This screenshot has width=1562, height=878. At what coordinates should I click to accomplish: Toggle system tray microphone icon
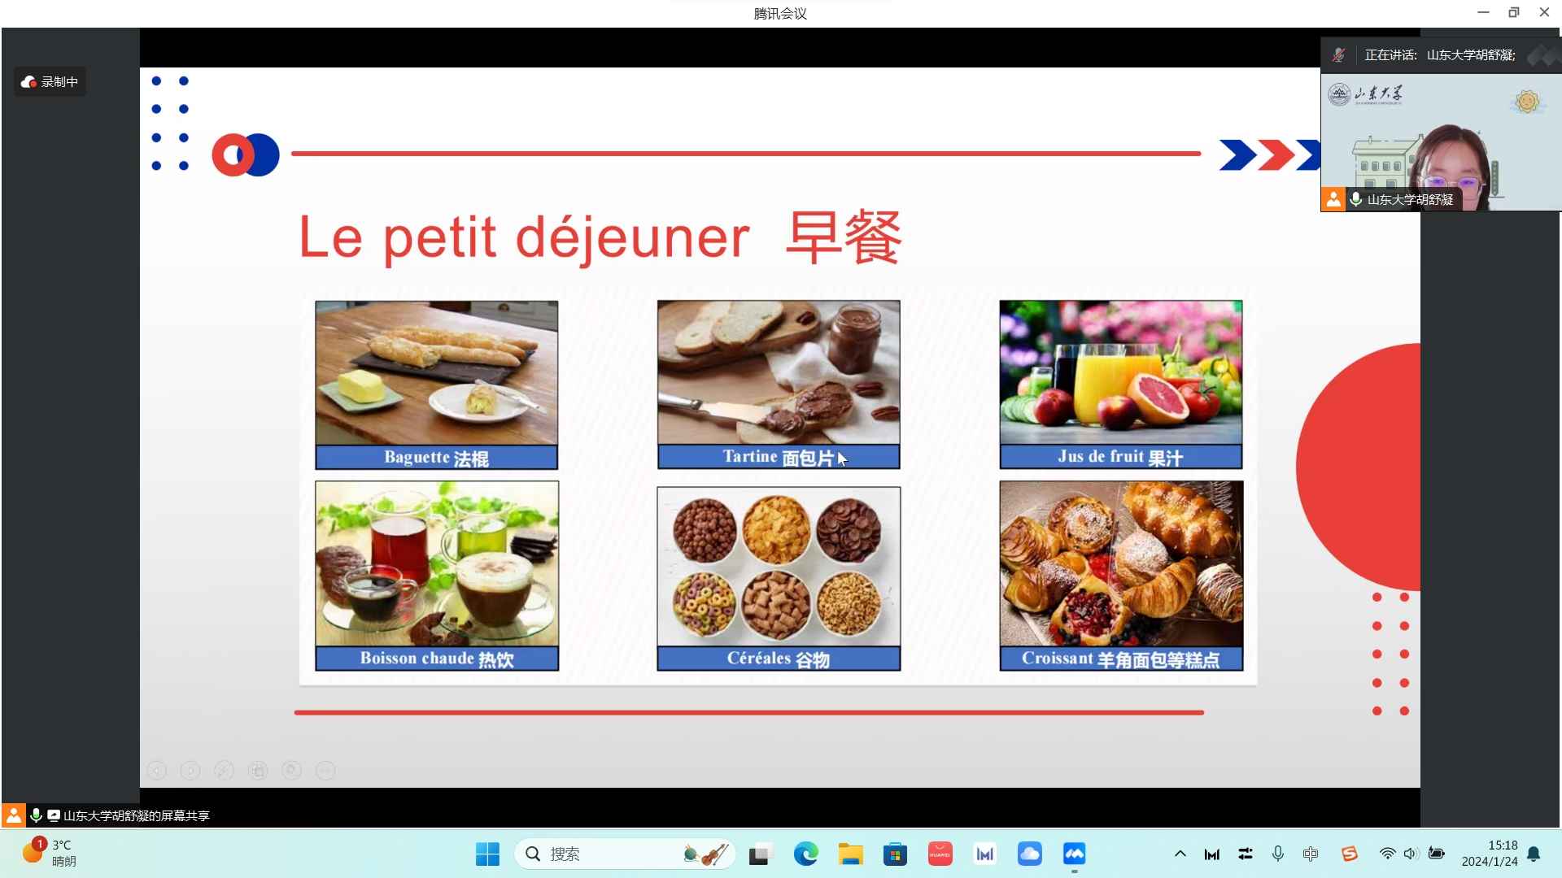pos(1278,854)
